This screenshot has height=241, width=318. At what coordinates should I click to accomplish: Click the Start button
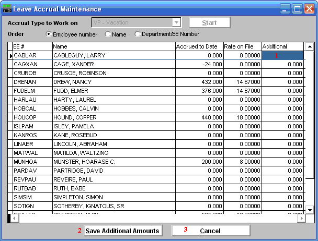point(209,22)
